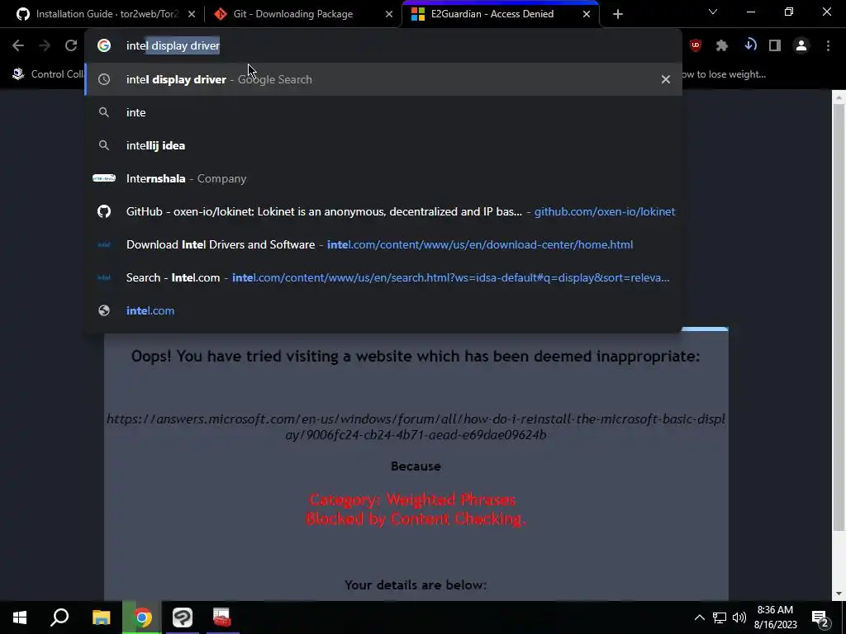
Task: Select the Internshala Company suggestion
Action: point(383,178)
